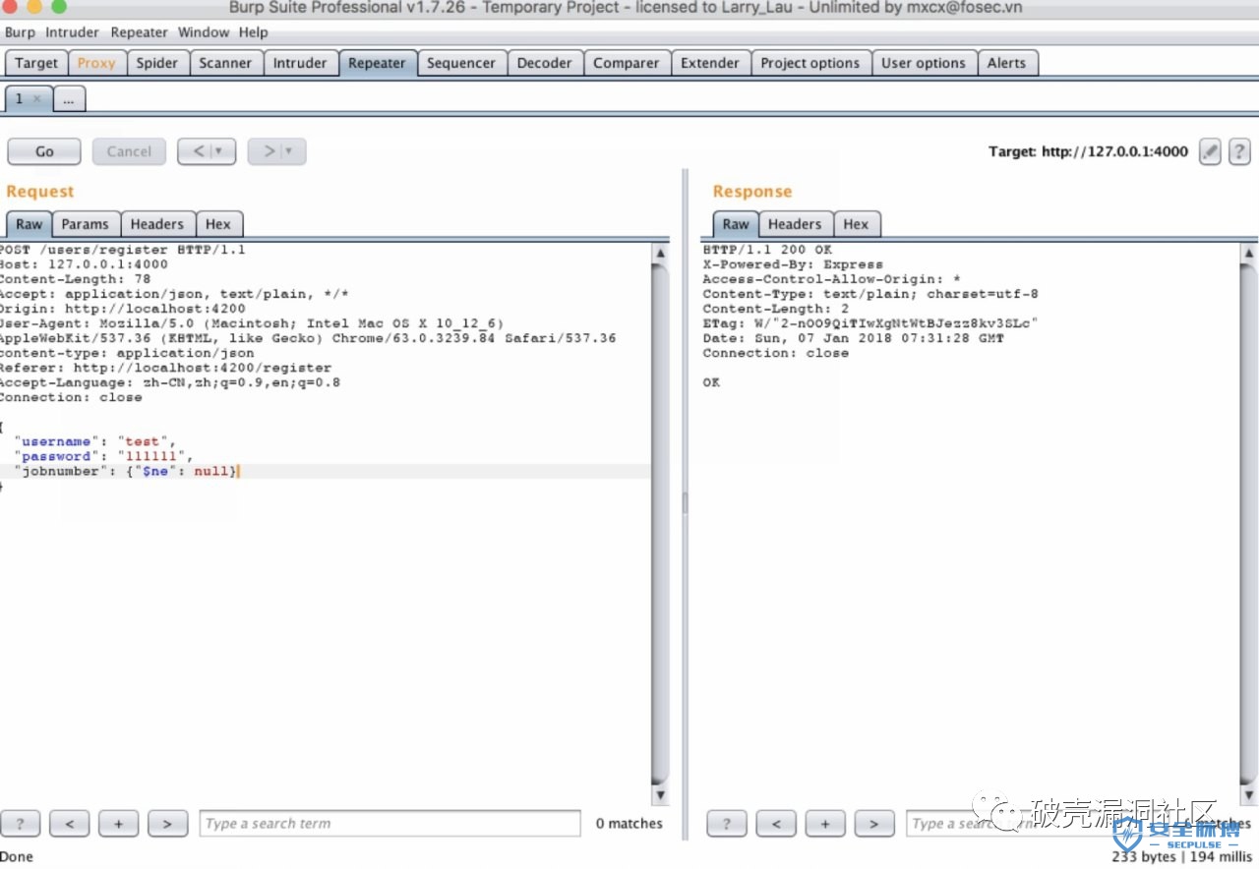Click request search next match button
1259x869 pixels.
coord(167,824)
